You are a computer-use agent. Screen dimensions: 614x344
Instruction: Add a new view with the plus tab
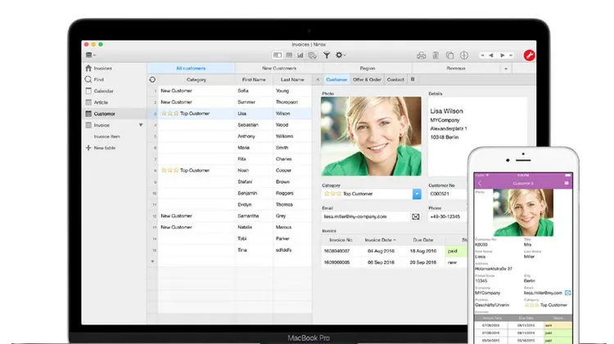506,69
